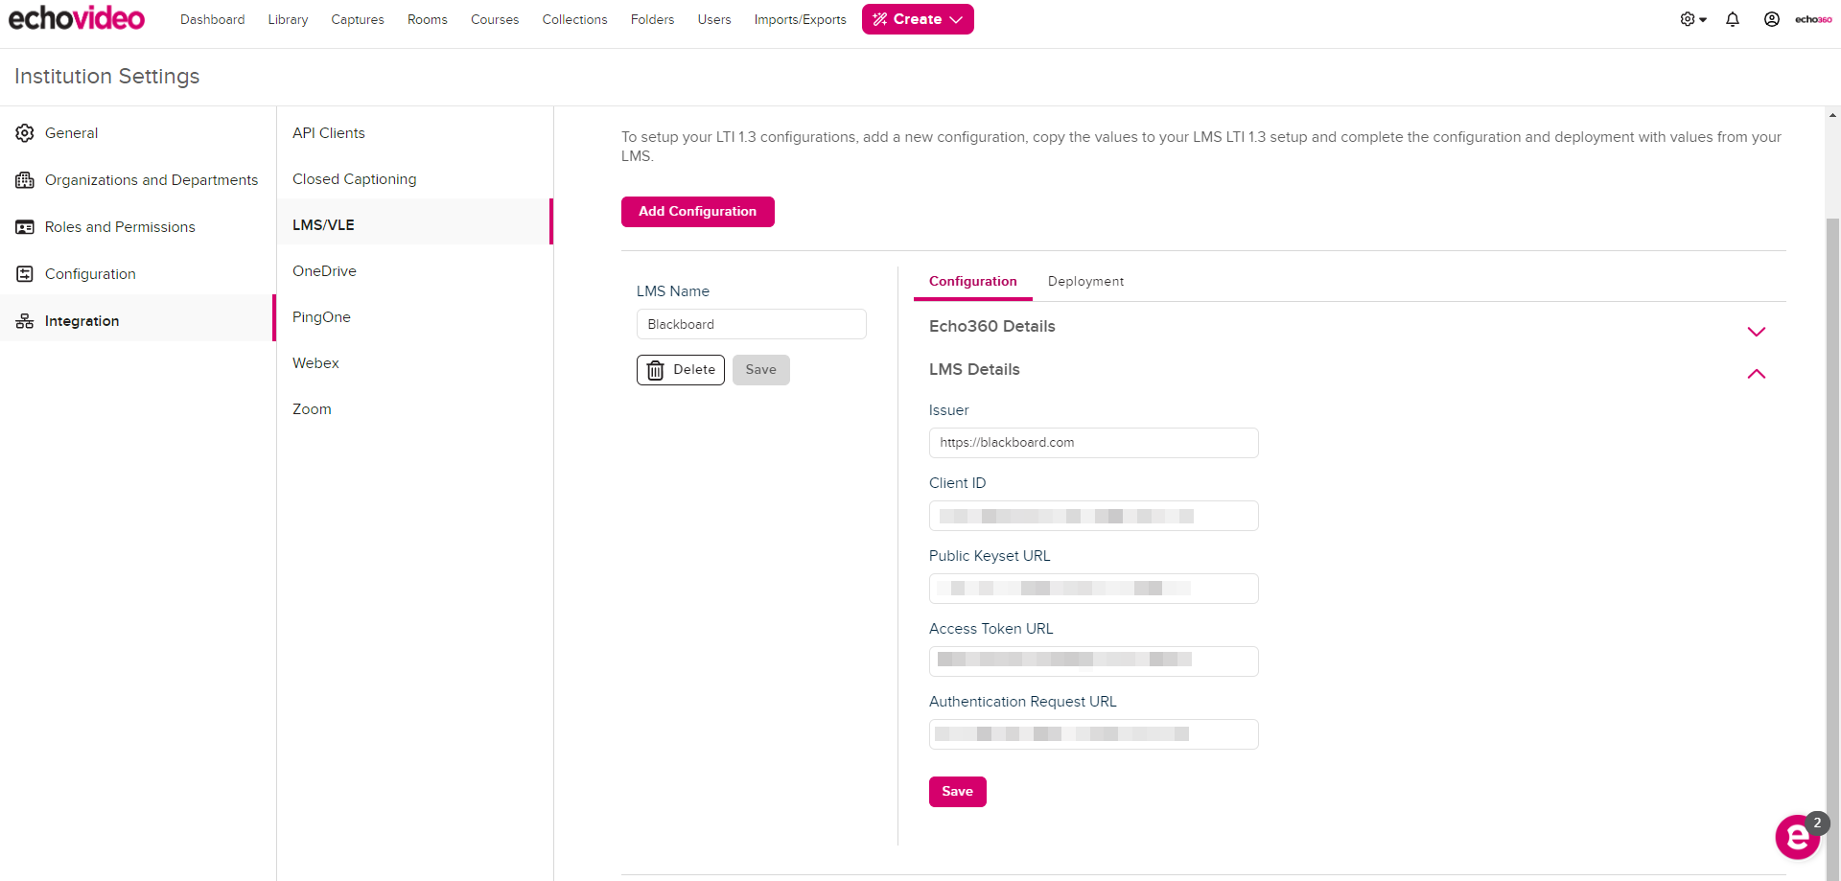Click the Organizations and Departments building icon
1841x881 pixels.
point(25,180)
